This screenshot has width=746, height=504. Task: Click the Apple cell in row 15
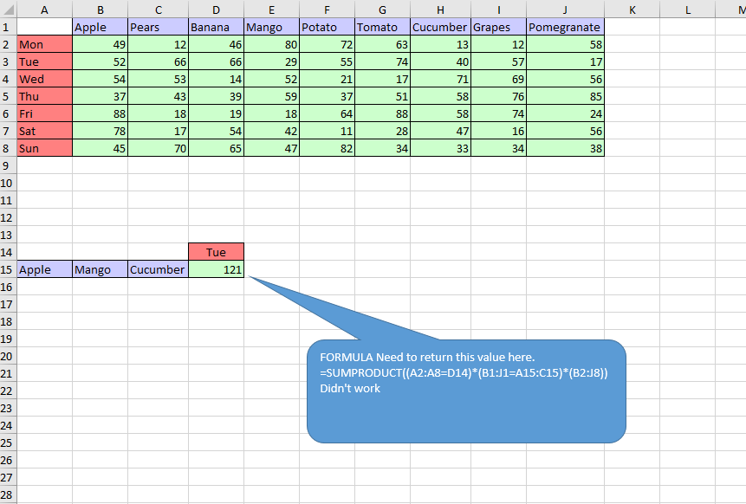[x=45, y=269]
